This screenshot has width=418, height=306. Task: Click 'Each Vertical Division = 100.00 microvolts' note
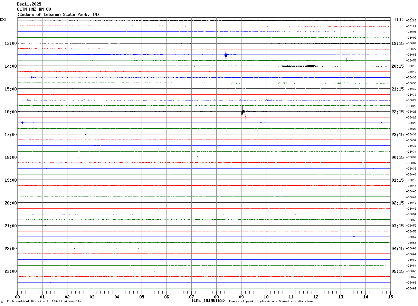point(44,302)
